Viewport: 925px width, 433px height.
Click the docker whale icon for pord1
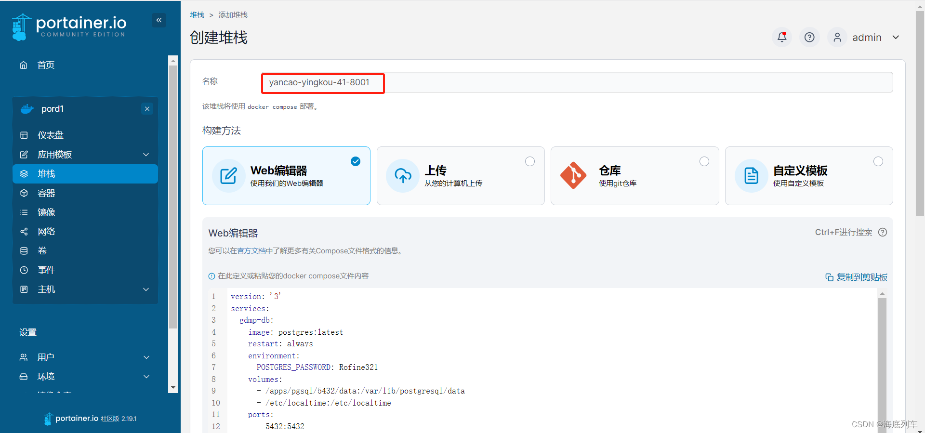coord(27,109)
